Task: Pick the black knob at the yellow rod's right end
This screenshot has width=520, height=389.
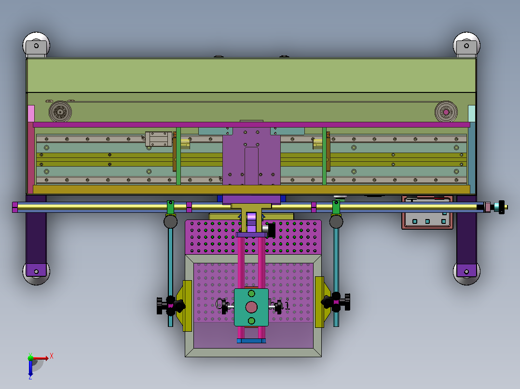Action: click(502, 207)
